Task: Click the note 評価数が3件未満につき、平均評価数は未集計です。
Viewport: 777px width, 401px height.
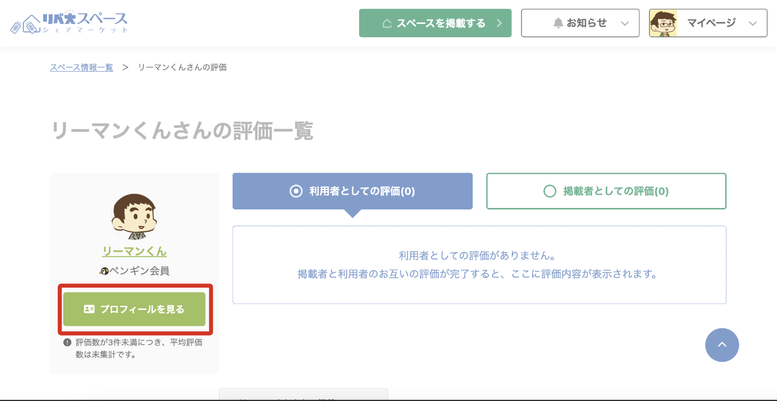Action: coord(139,348)
